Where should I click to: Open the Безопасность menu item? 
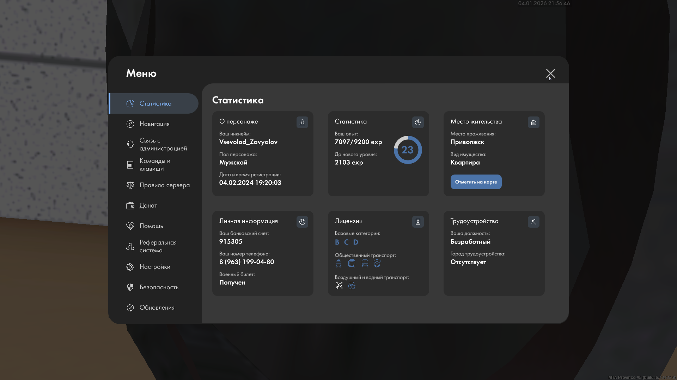158,287
